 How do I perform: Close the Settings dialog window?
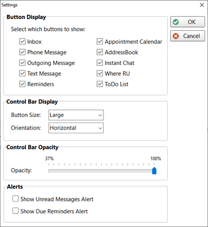coord(202,5)
